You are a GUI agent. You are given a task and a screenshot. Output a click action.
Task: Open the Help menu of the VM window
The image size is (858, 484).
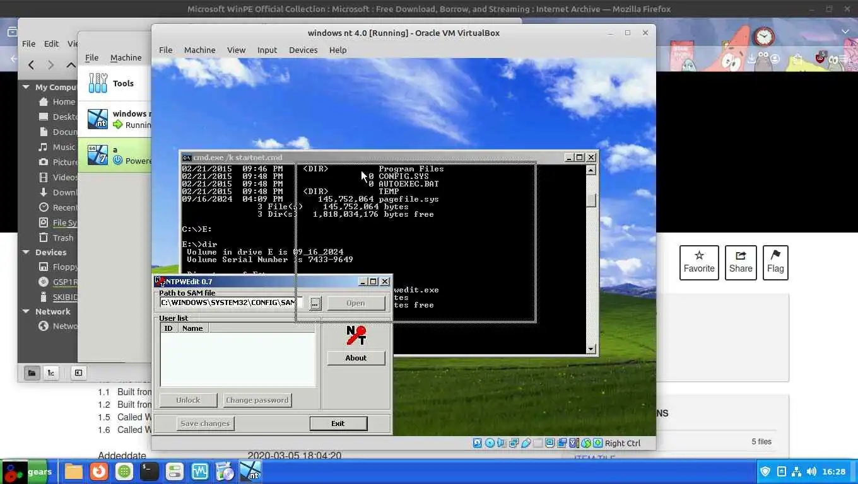point(338,50)
